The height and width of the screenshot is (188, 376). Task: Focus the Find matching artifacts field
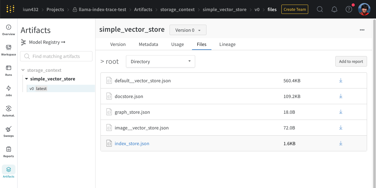[x=56, y=56]
